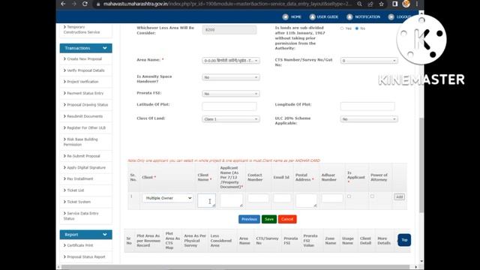The height and width of the screenshot is (270, 480).
Task: Bookmark page with star icon
Action: click(x=382, y=4)
